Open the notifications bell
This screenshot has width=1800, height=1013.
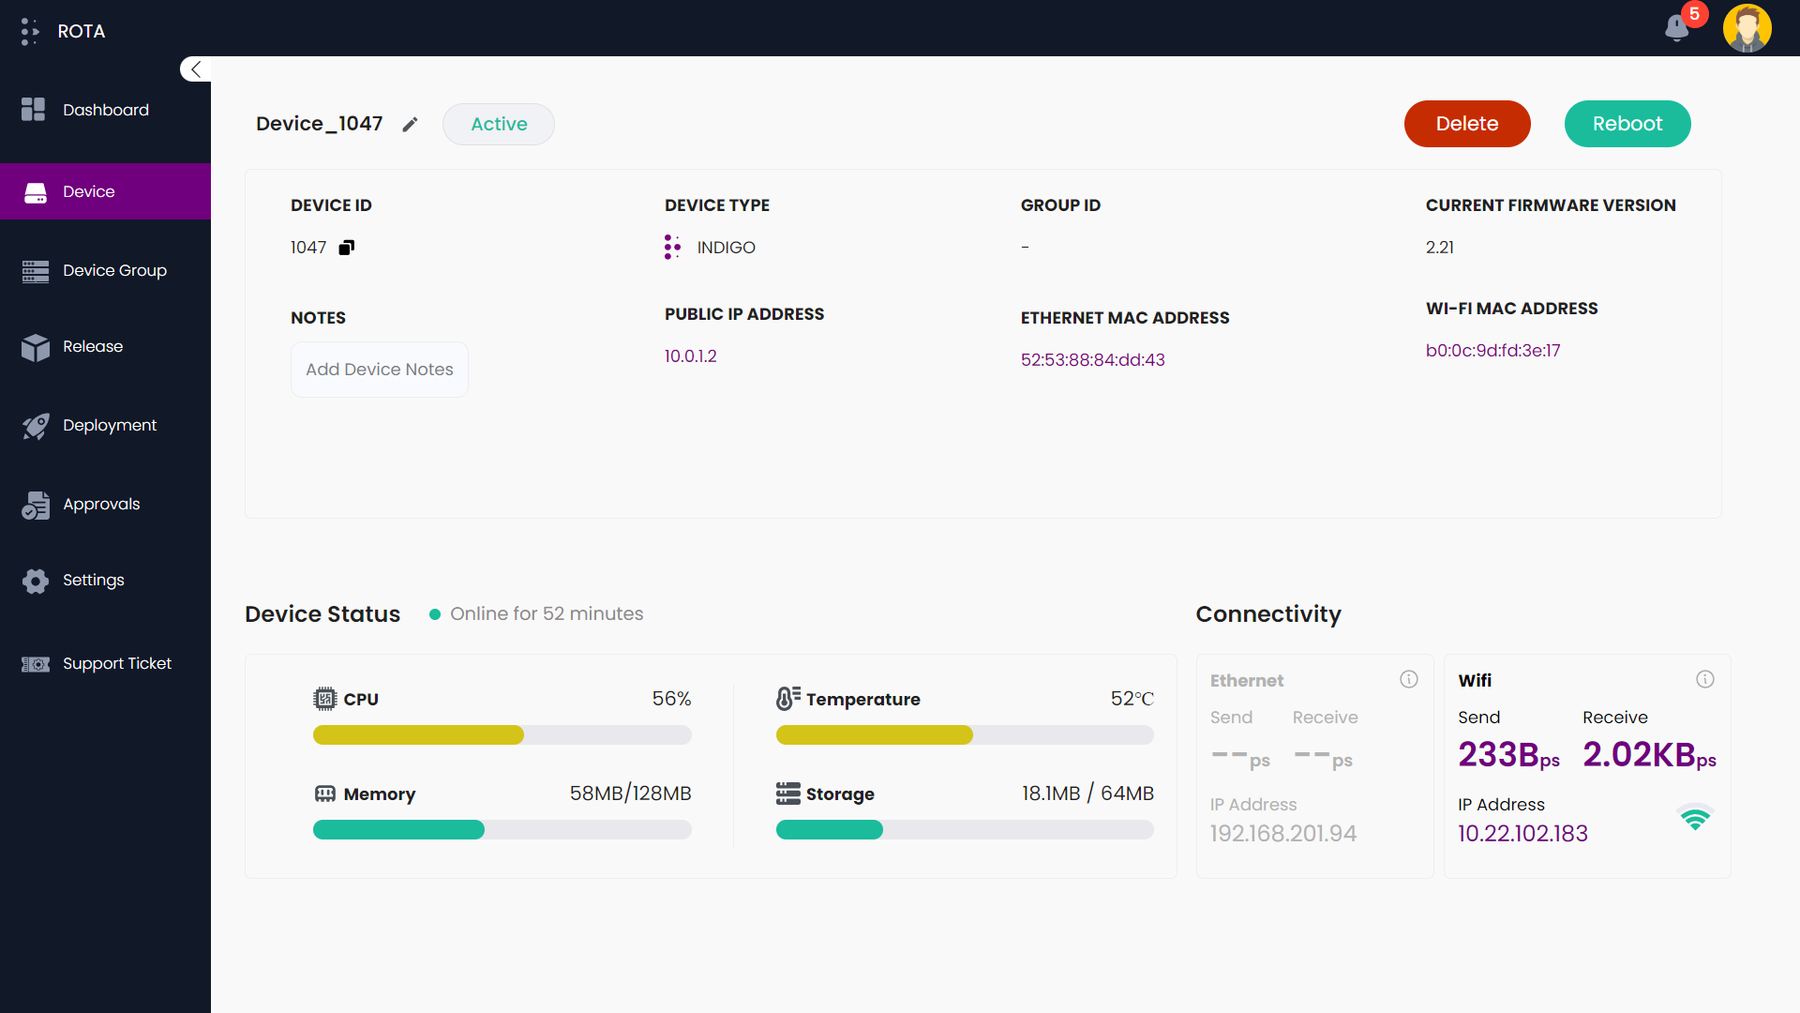coord(1677,28)
